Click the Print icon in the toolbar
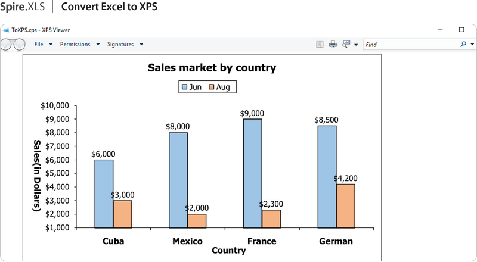The width and height of the screenshot is (477, 262). [333, 44]
